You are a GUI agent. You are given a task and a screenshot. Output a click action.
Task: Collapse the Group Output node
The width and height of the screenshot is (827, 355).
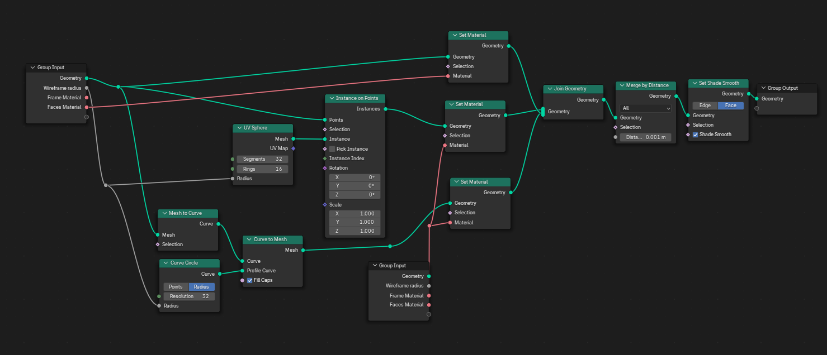(763, 88)
